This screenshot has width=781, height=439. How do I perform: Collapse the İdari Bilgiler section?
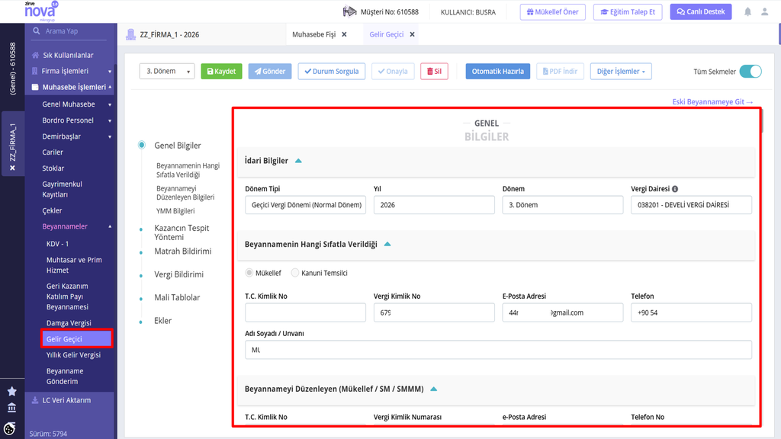(x=298, y=161)
